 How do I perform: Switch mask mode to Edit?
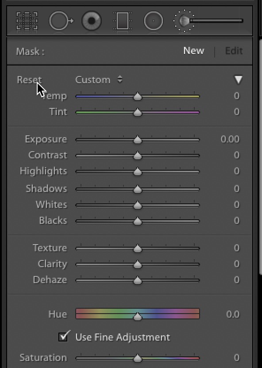coord(234,51)
